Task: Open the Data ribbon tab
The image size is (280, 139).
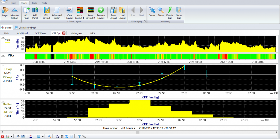Action: (34, 3)
